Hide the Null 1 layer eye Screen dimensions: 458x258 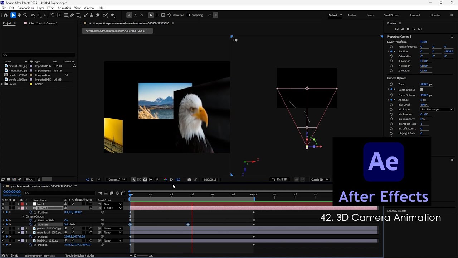pos(3,204)
